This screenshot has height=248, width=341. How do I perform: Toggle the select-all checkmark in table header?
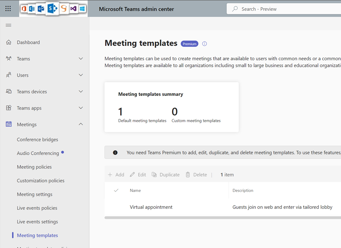pos(116,190)
